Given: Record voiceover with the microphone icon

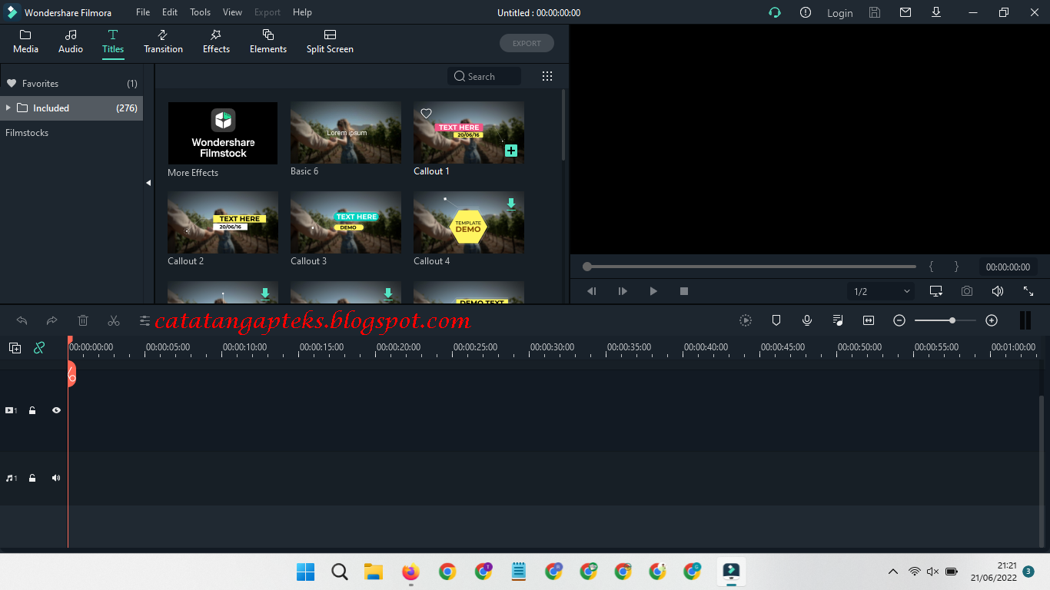Looking at the screenshot, I should [807, 320].
